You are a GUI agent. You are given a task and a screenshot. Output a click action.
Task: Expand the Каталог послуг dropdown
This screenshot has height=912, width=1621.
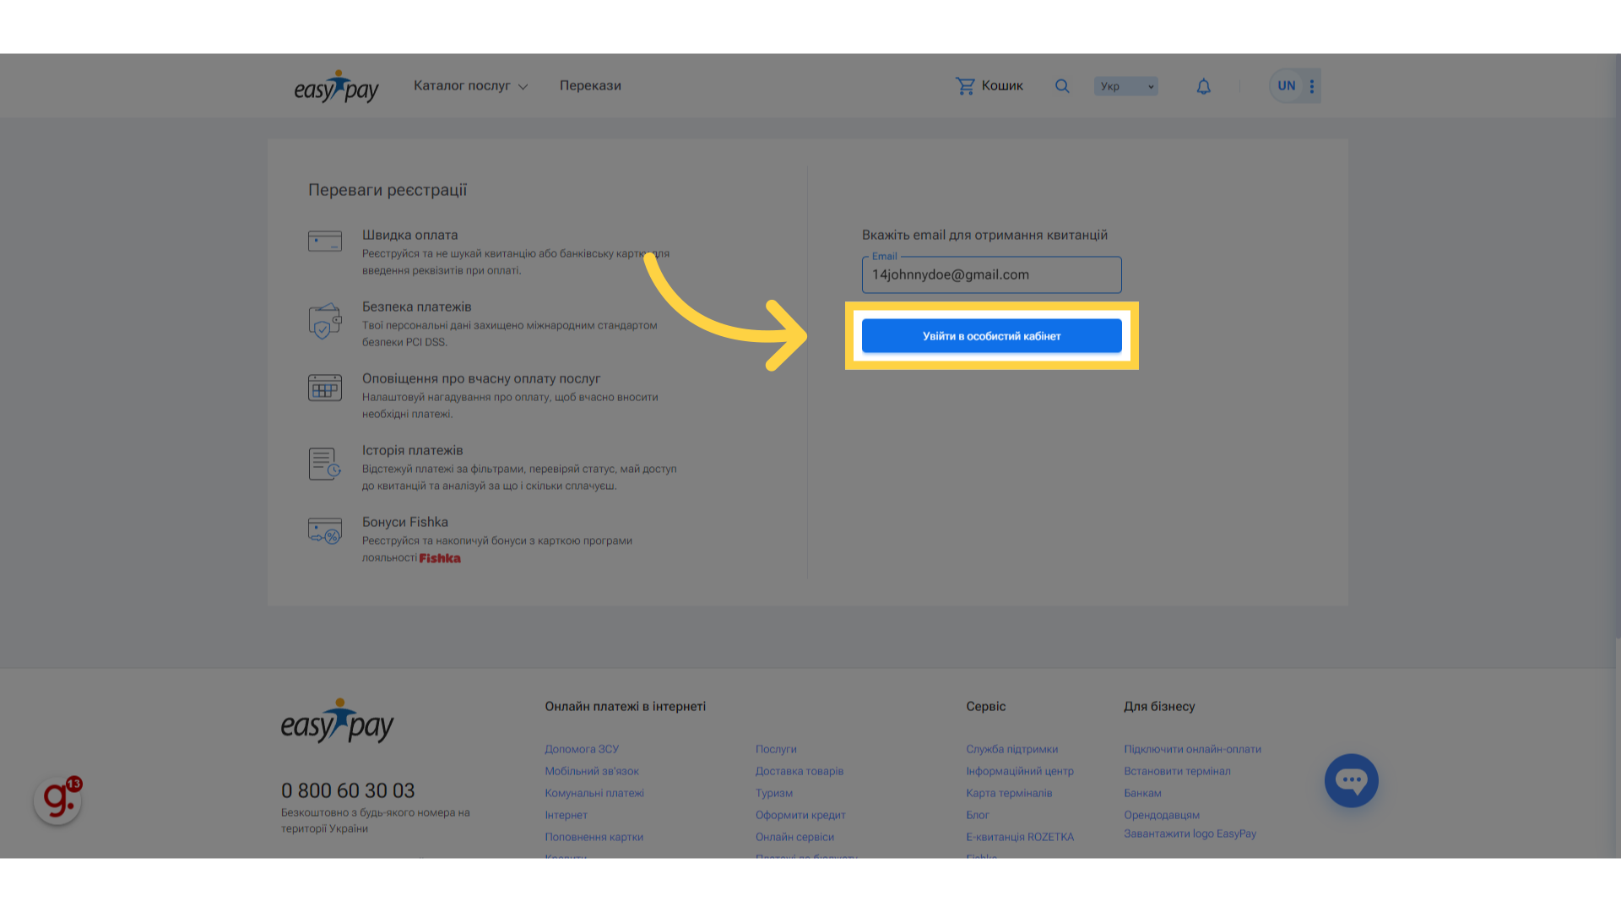click(470, 86)
